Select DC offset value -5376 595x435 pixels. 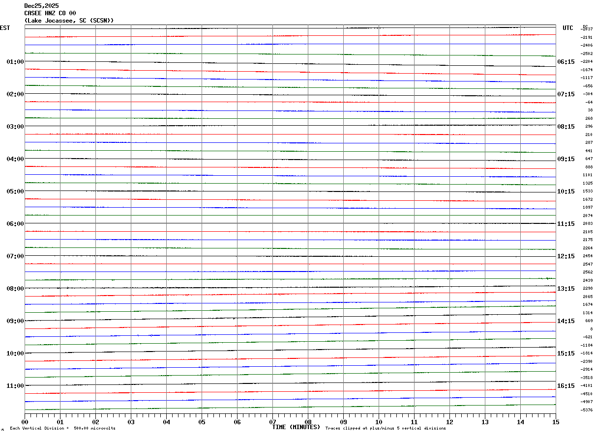pyautogui.click(x=587, y=410)
